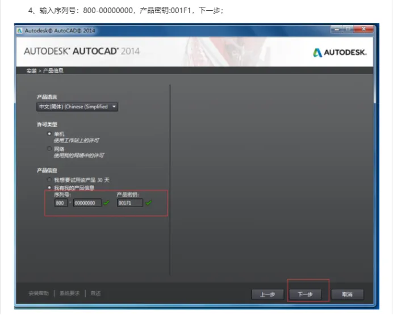Open 自述 readme link
The height and width of the screenshot is (315, 393).
click(95, 293)
